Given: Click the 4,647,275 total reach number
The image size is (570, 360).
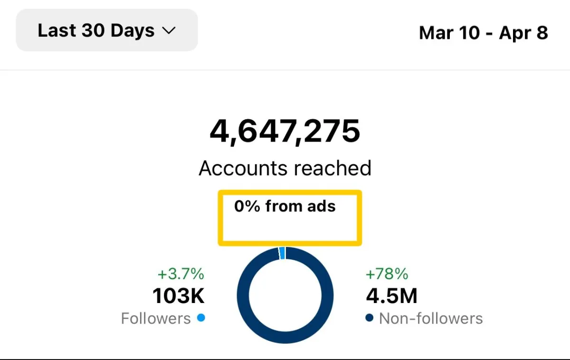Looking at the screenshot, I should [x=285, y=131].
